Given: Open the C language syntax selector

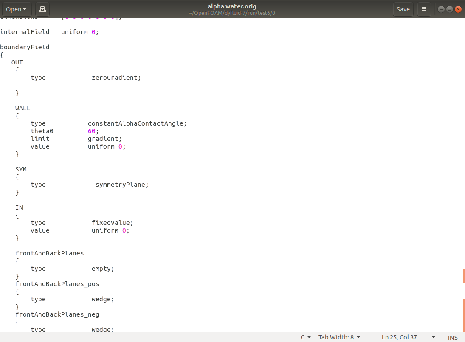Looking at the screenshot, I should [x=305, y=337].
